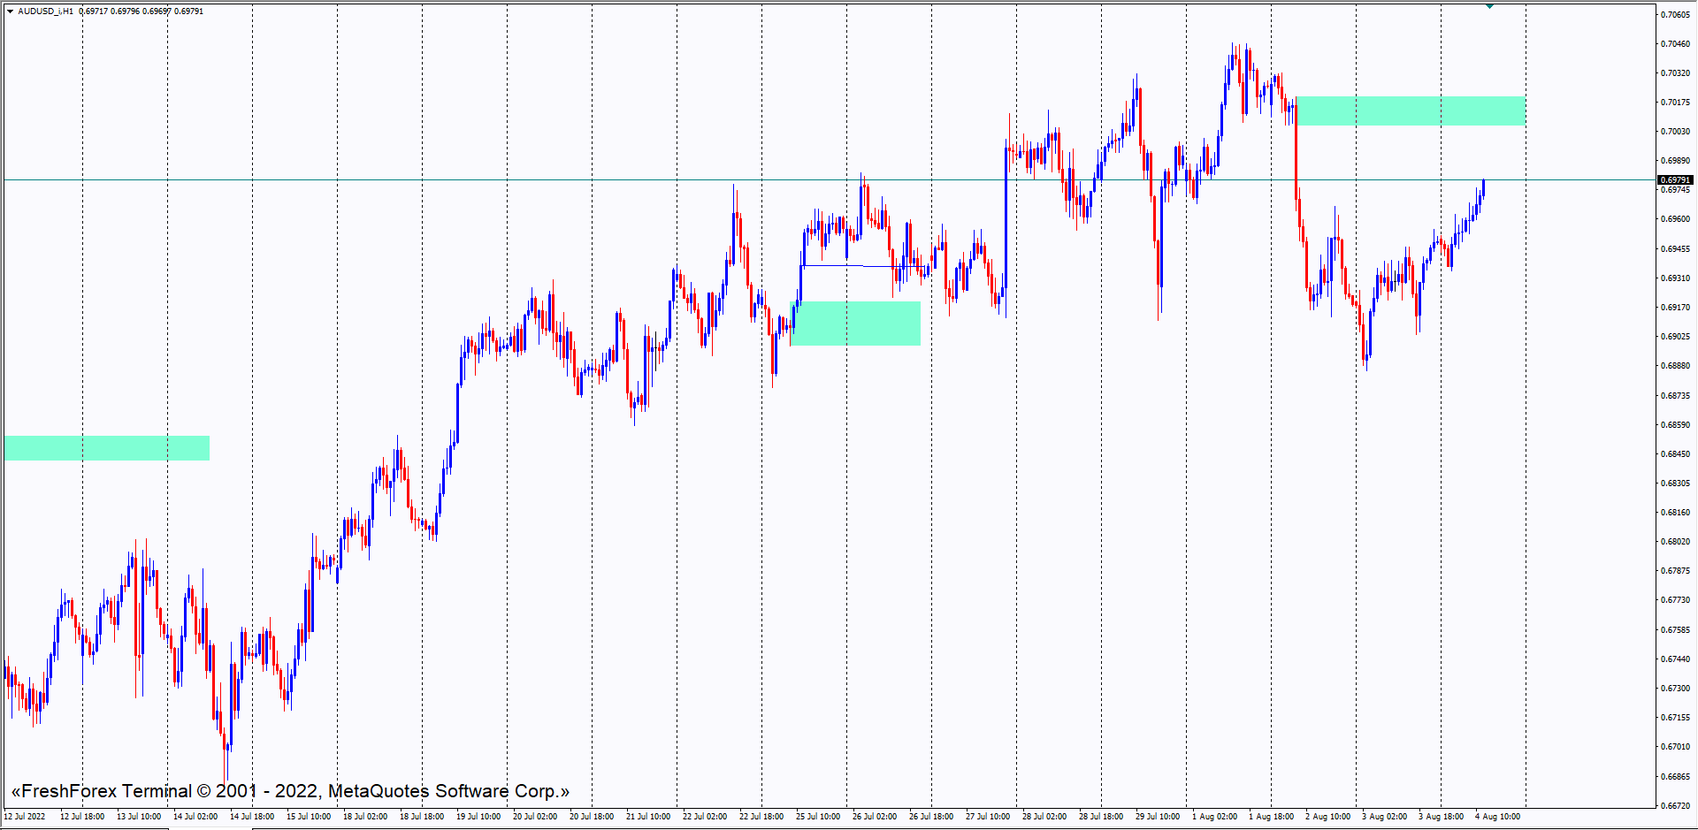Screen dimensions: 1698x830
Task: Click the 4 Aug 10:00 time label
Action: (x=1497, y=817)
